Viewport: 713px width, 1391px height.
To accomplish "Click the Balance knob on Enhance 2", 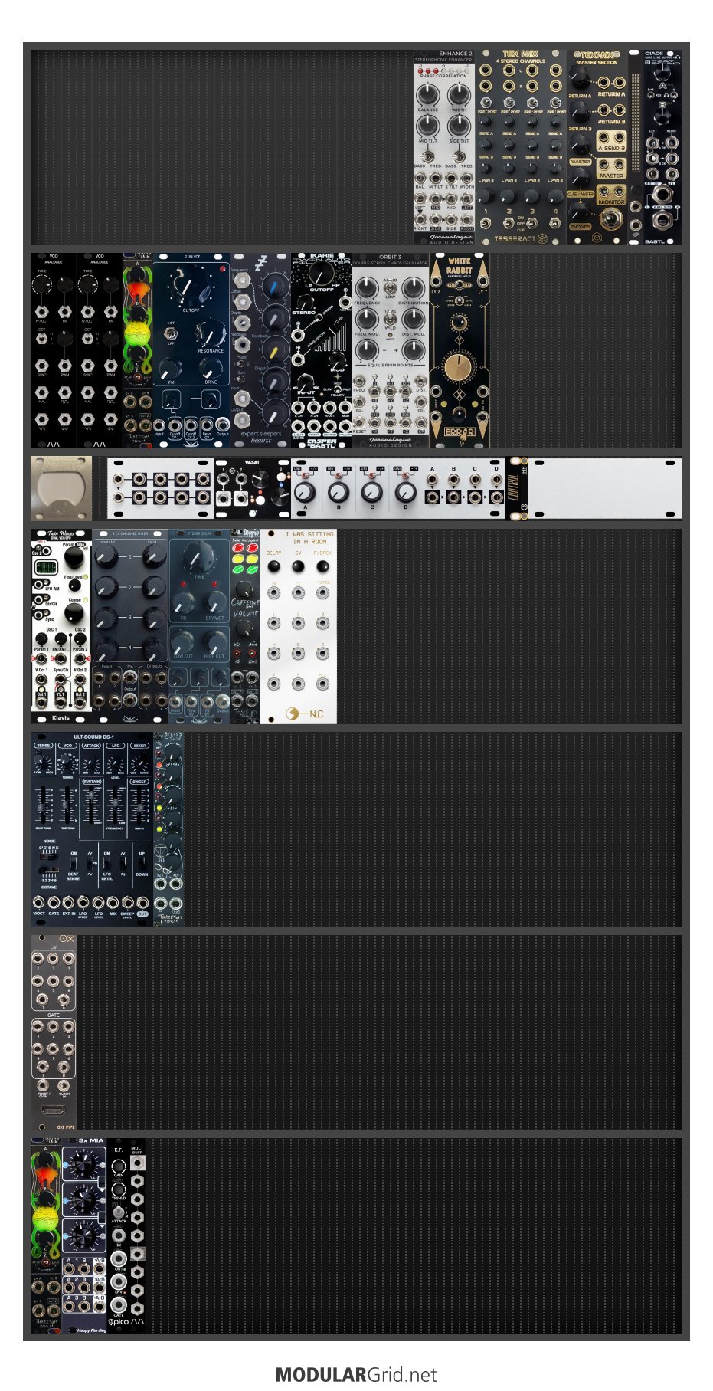I will point(428,95).
